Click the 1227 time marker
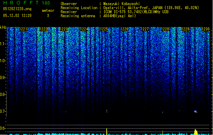 point(145,29)
